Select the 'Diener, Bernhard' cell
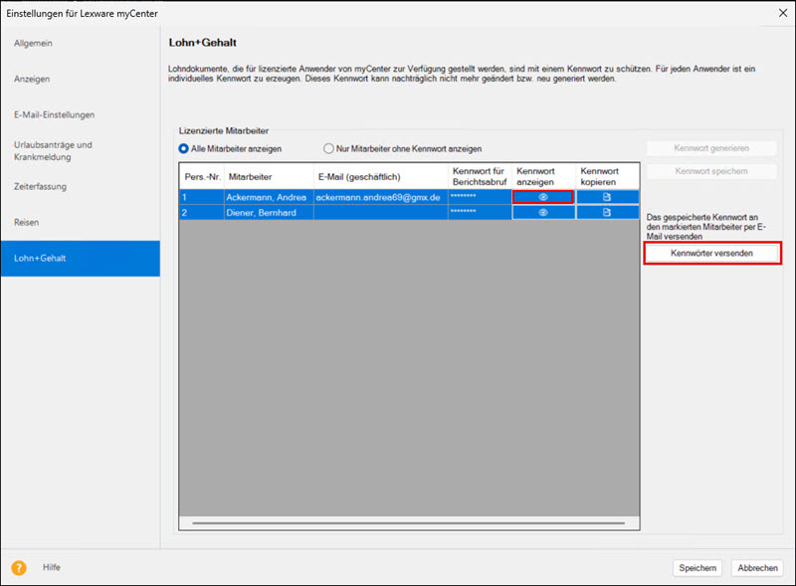Screen dimensions: 796x586 269,212
